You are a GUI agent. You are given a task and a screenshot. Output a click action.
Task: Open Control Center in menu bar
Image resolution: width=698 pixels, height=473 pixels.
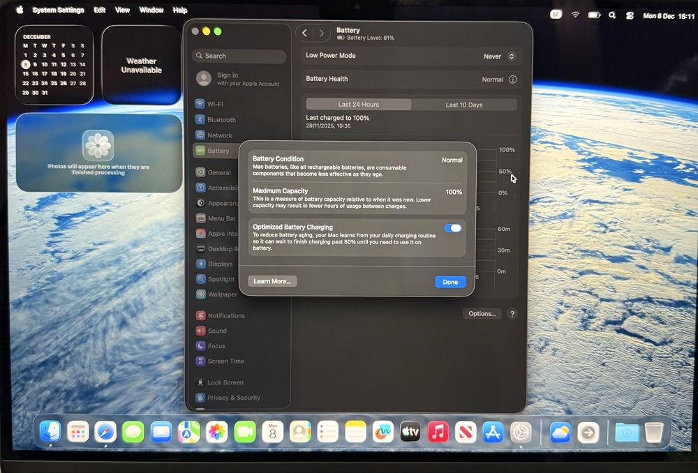coord(630,15)
